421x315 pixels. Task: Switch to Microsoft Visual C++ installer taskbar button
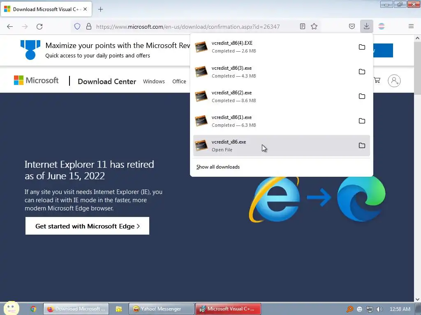(x=228, y=309)
